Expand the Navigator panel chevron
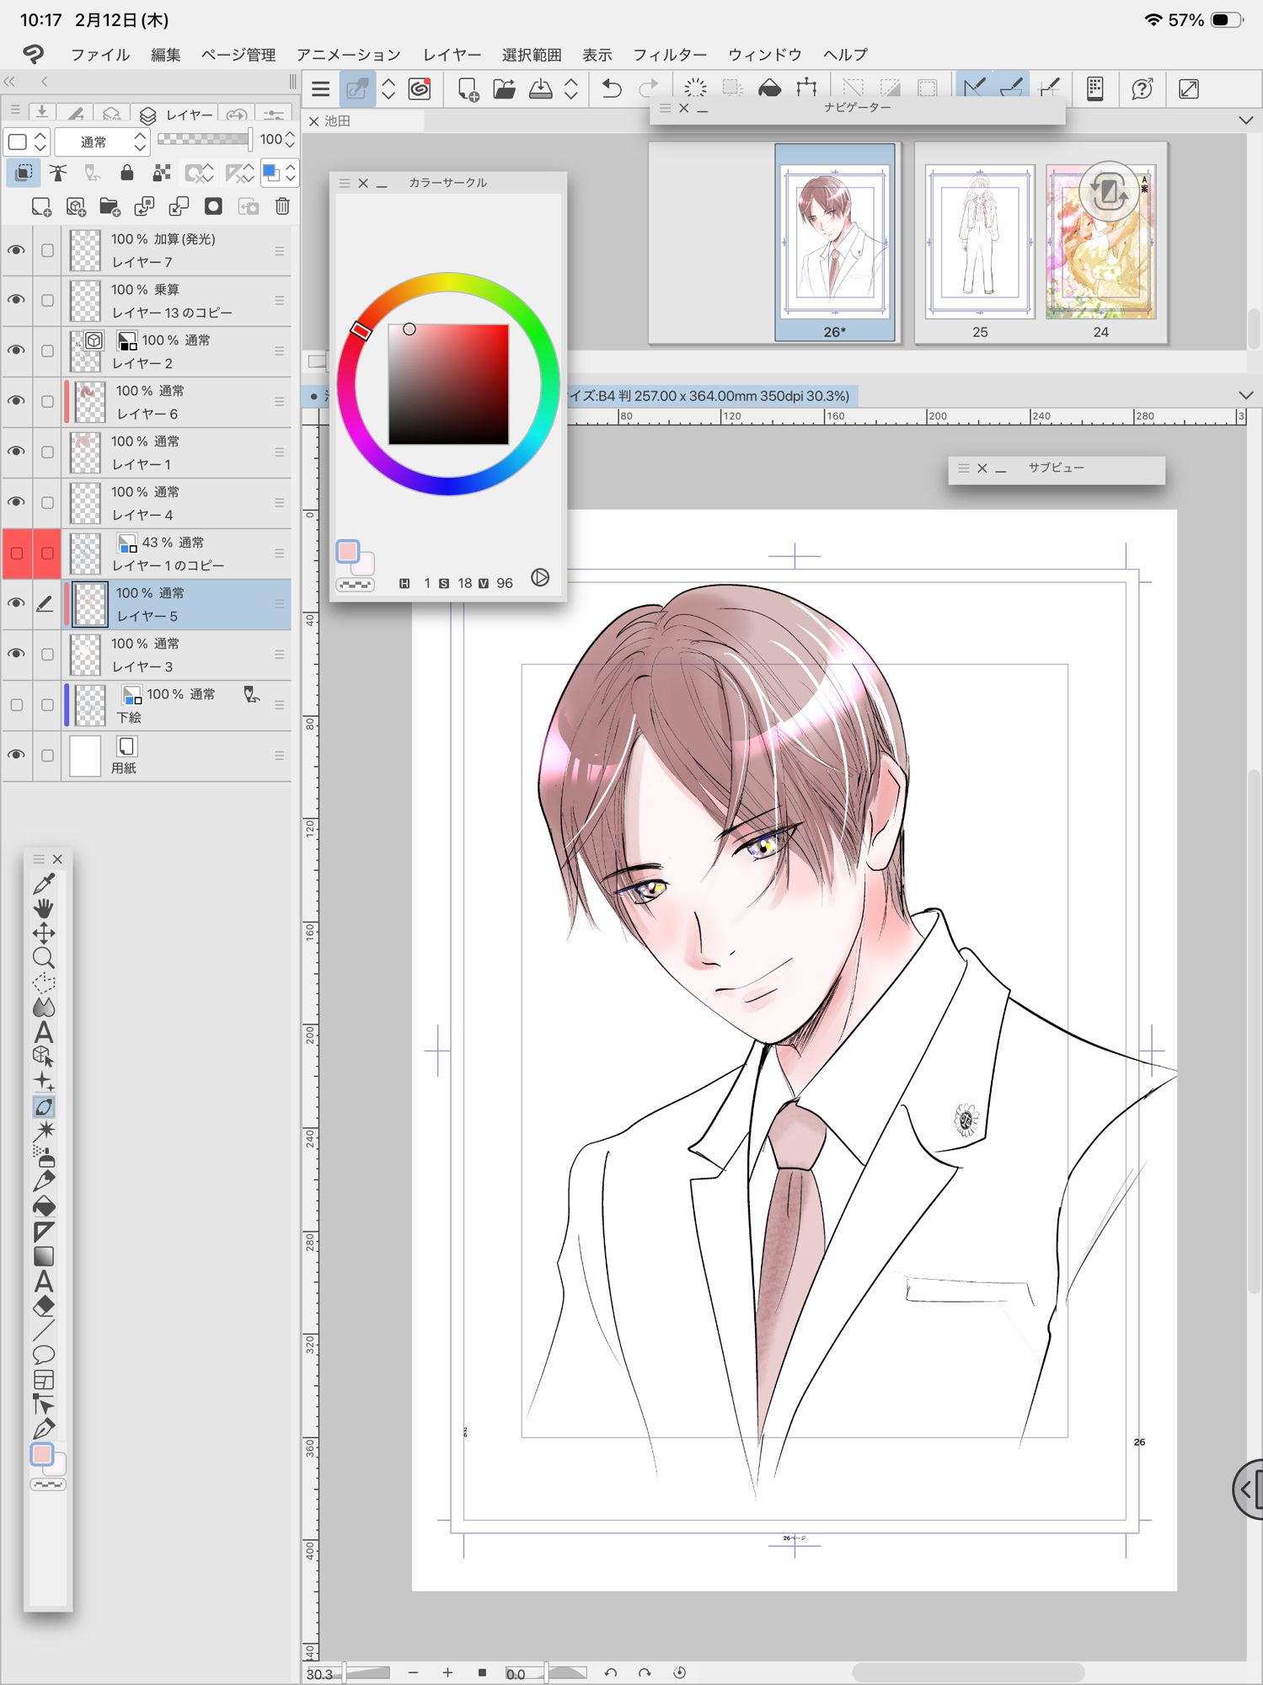 [x=1246, y=120]
